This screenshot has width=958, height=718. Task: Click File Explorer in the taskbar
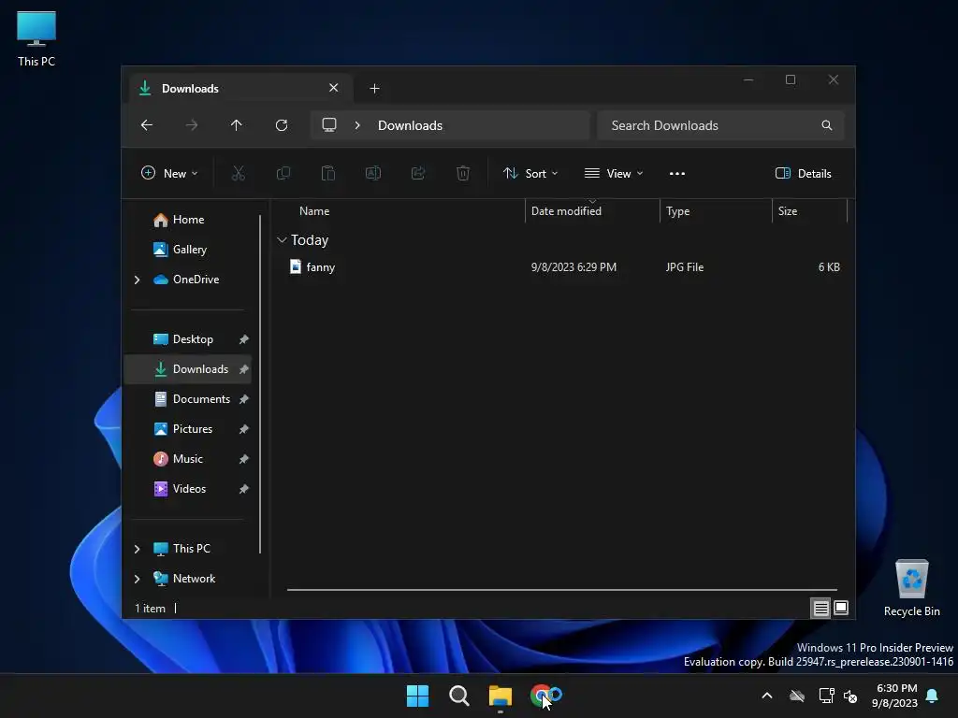500,696
